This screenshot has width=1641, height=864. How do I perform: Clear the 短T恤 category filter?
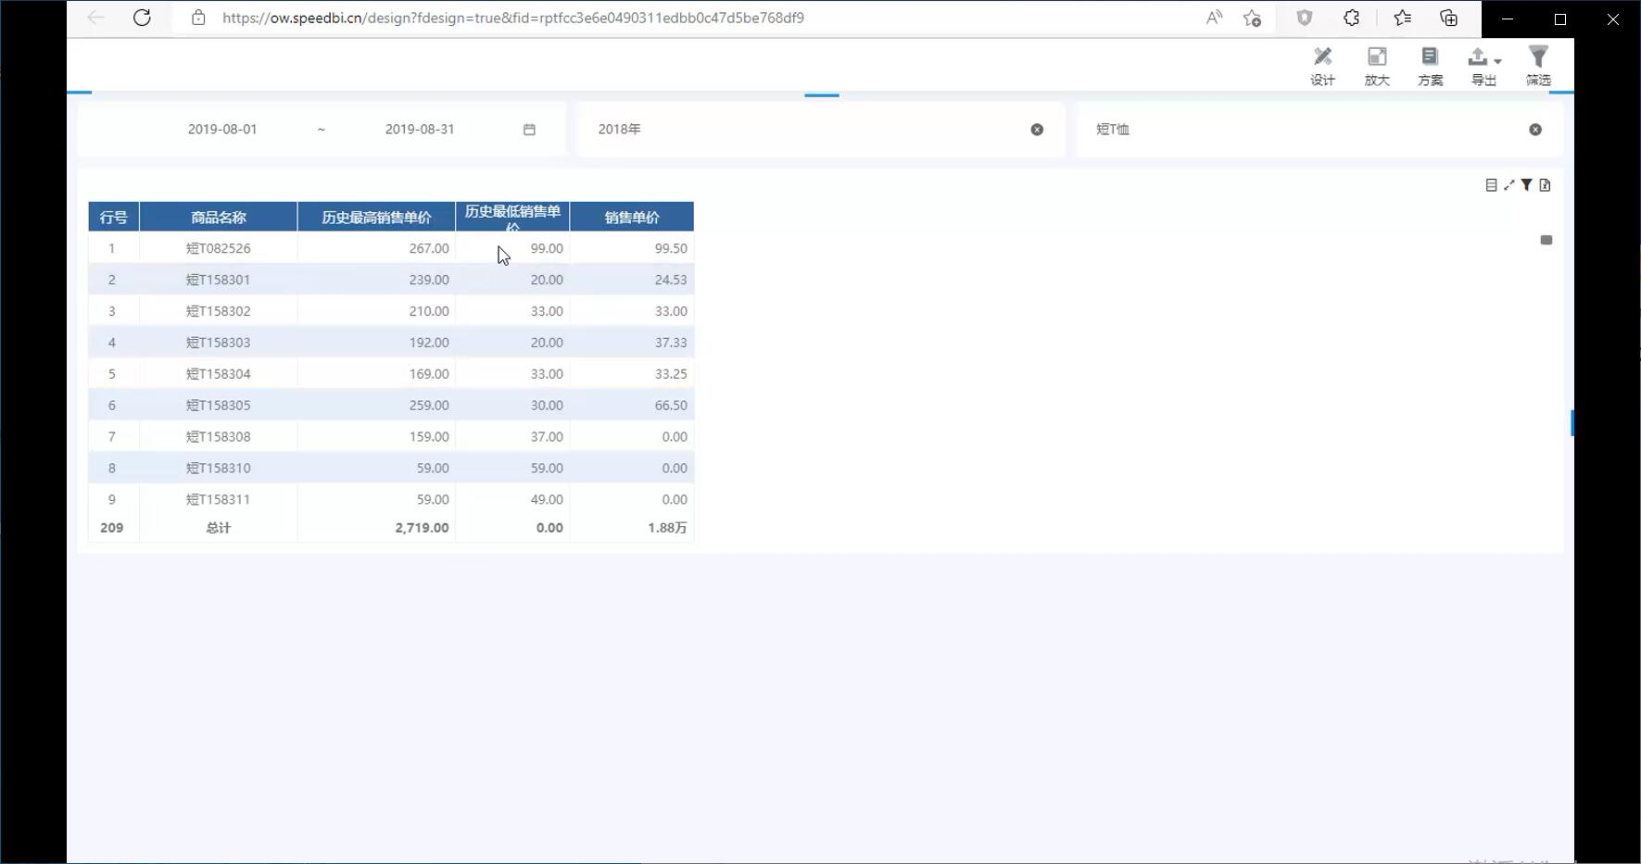coord(1535,130)
